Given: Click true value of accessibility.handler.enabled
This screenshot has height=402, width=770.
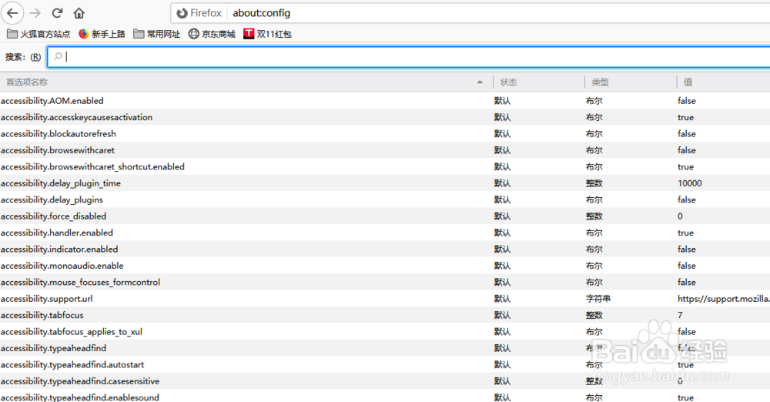Looking at the screenshot, I should 685,233.
